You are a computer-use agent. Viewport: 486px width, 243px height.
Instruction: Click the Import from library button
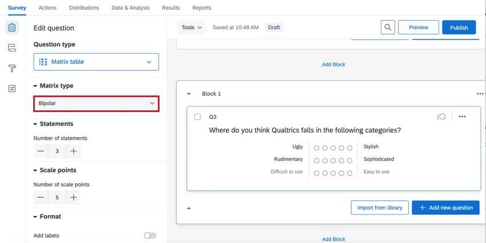click(380, 208)
